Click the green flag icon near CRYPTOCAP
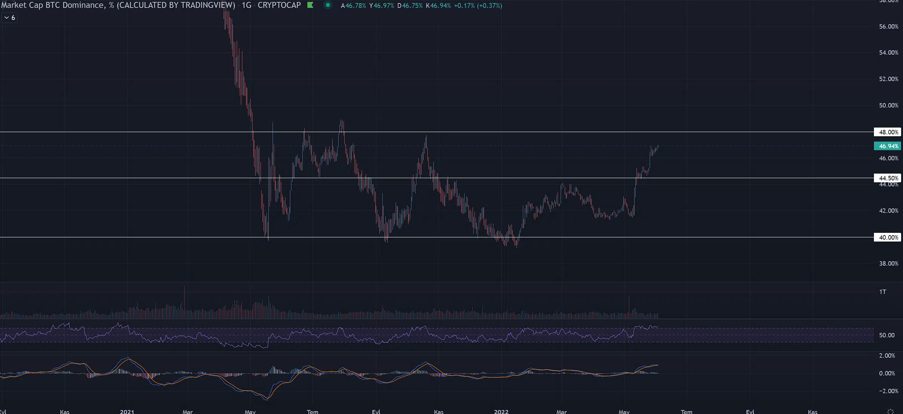 [x=310, y=5]
